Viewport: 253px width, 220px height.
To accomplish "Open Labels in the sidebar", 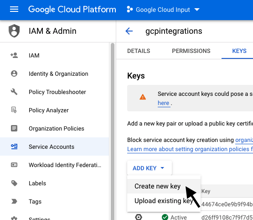I will point(55,183).
